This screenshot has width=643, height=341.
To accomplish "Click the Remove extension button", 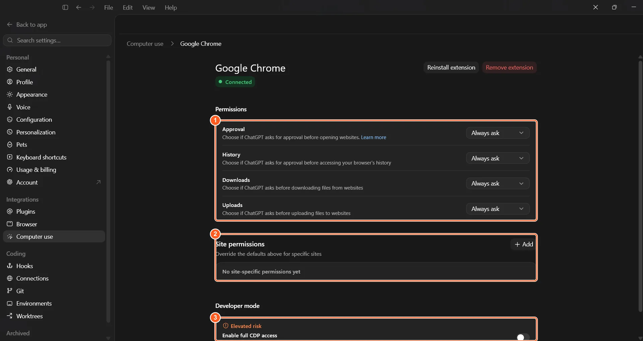I will [509, 67].
